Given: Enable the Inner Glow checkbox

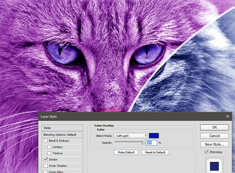Looking at the screenshot, I should (x=46, y=171).
